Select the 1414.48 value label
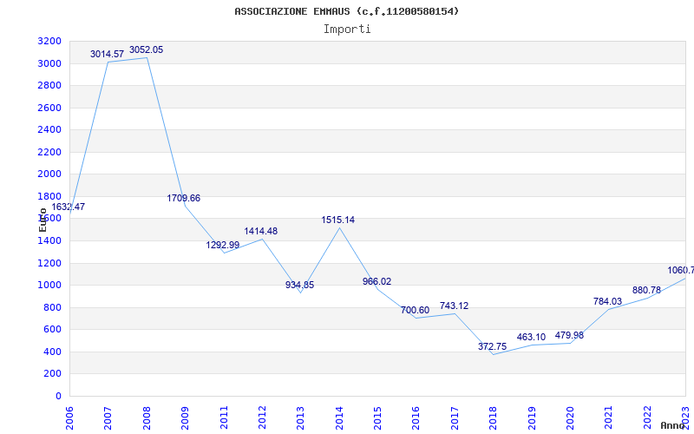This screenshot has width=694, height=434. (x=261, y=231)
